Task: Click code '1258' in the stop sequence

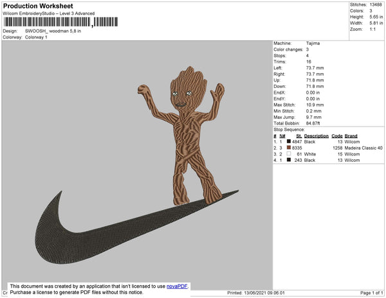Action: click(338, 148)
